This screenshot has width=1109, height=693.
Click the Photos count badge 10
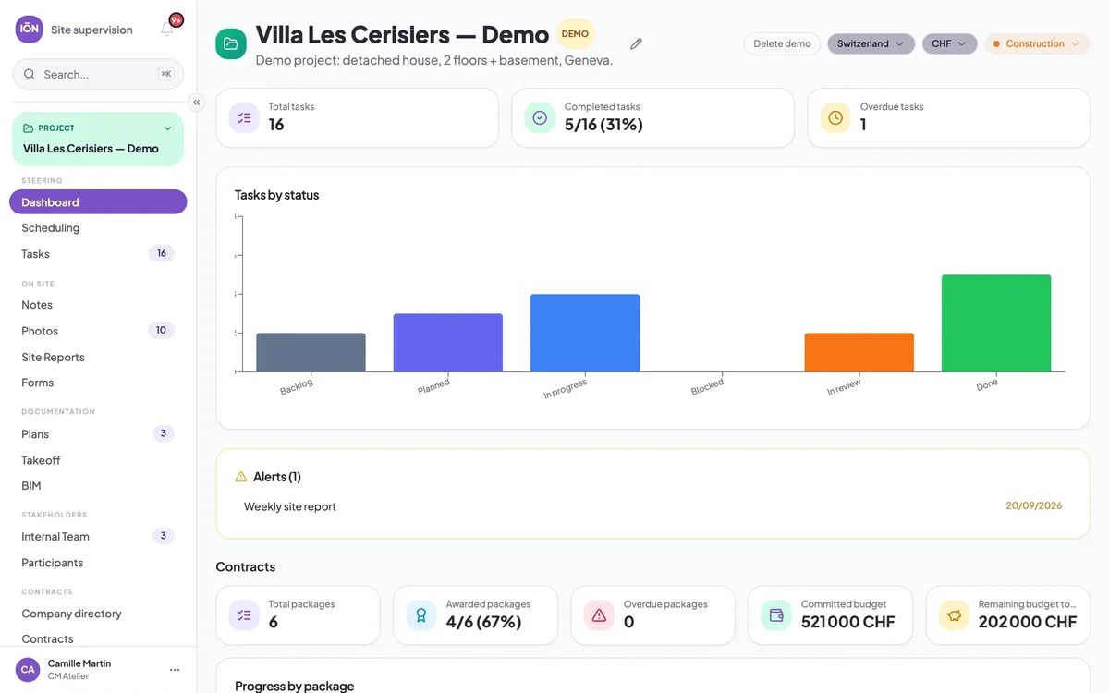pyautogui.click(x=161, y=330)
